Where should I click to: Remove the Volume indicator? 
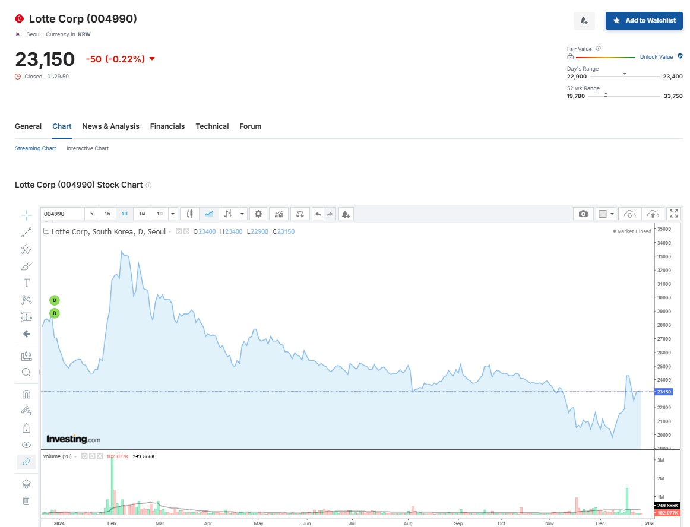pos(100,456)
